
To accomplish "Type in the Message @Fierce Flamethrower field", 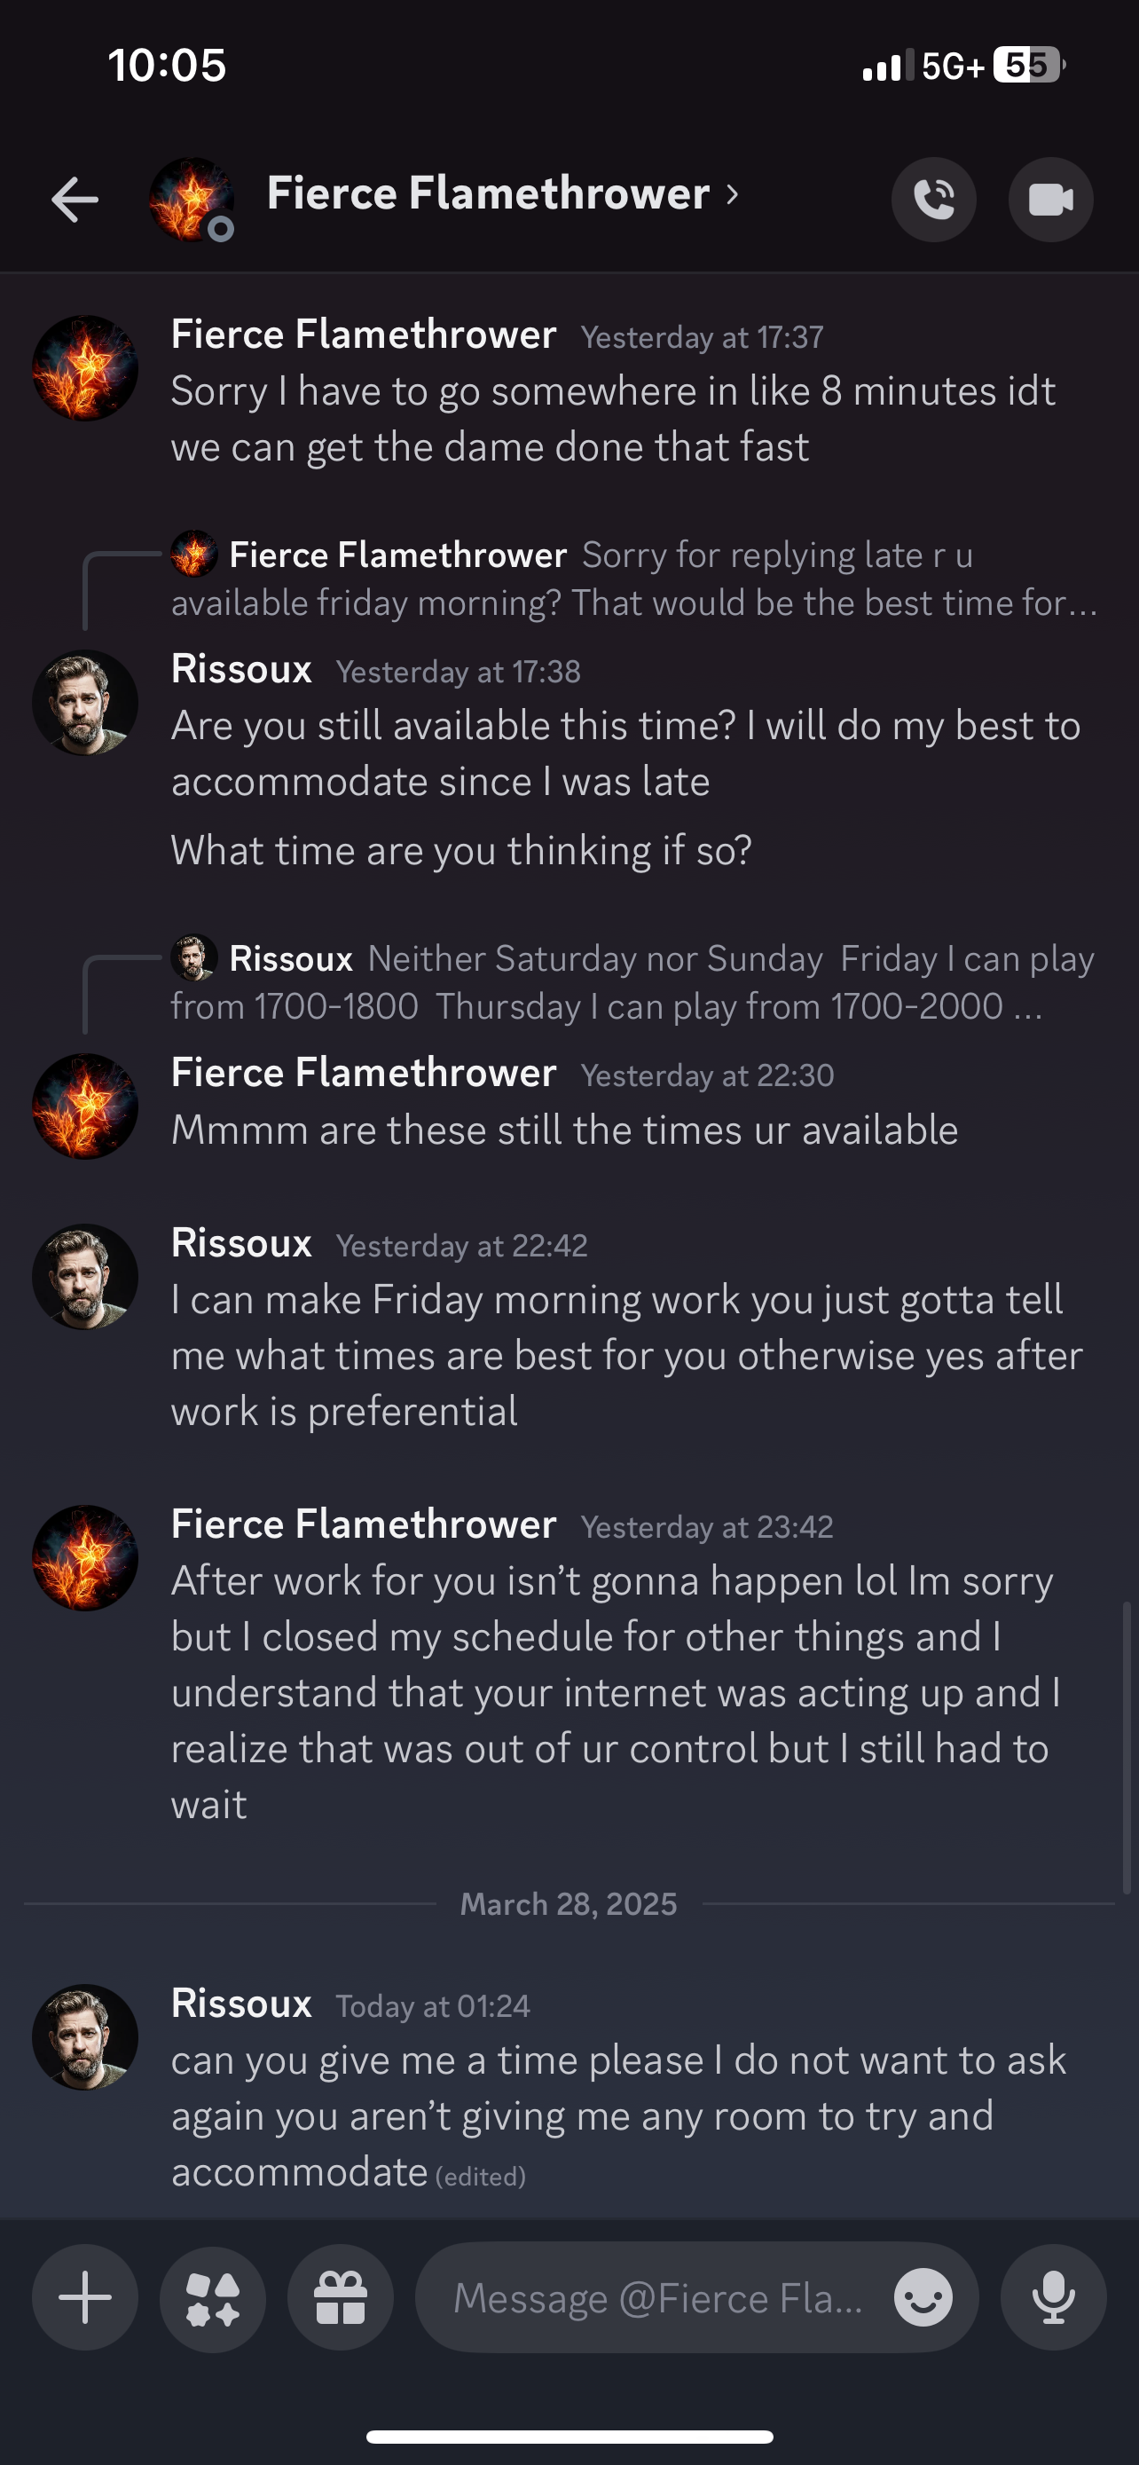I will [658, 2296].
